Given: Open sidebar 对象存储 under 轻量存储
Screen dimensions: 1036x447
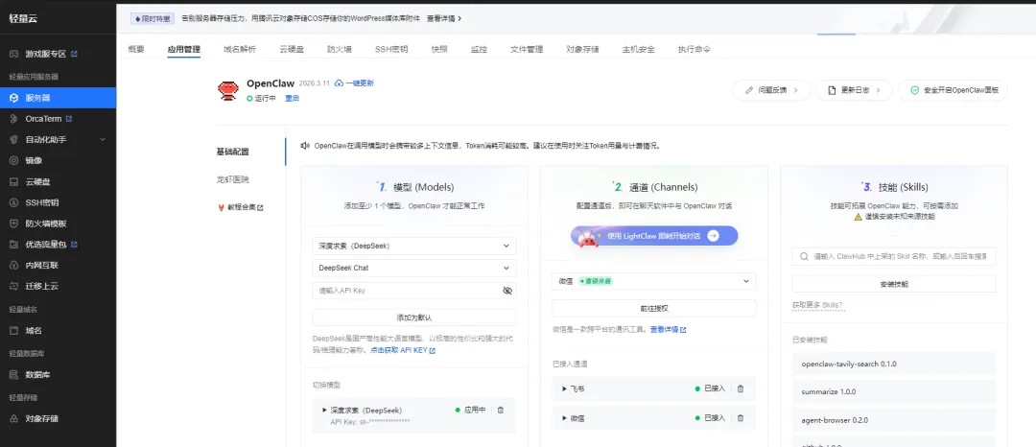Looking at the screenshot, I should pyautogui.click(x=41, y=418).
